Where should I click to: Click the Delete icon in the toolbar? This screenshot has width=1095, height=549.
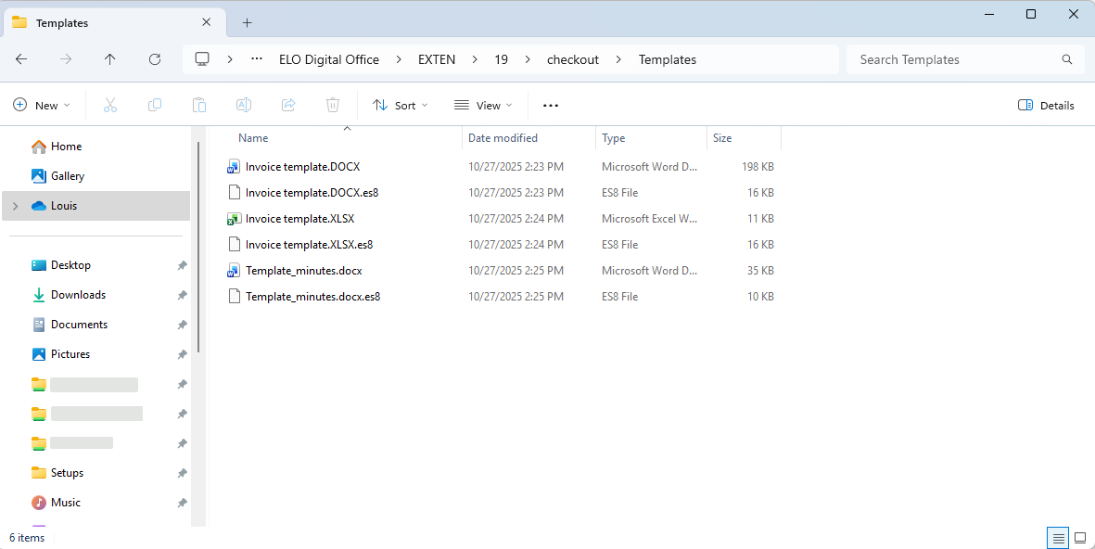click(332, 105)
